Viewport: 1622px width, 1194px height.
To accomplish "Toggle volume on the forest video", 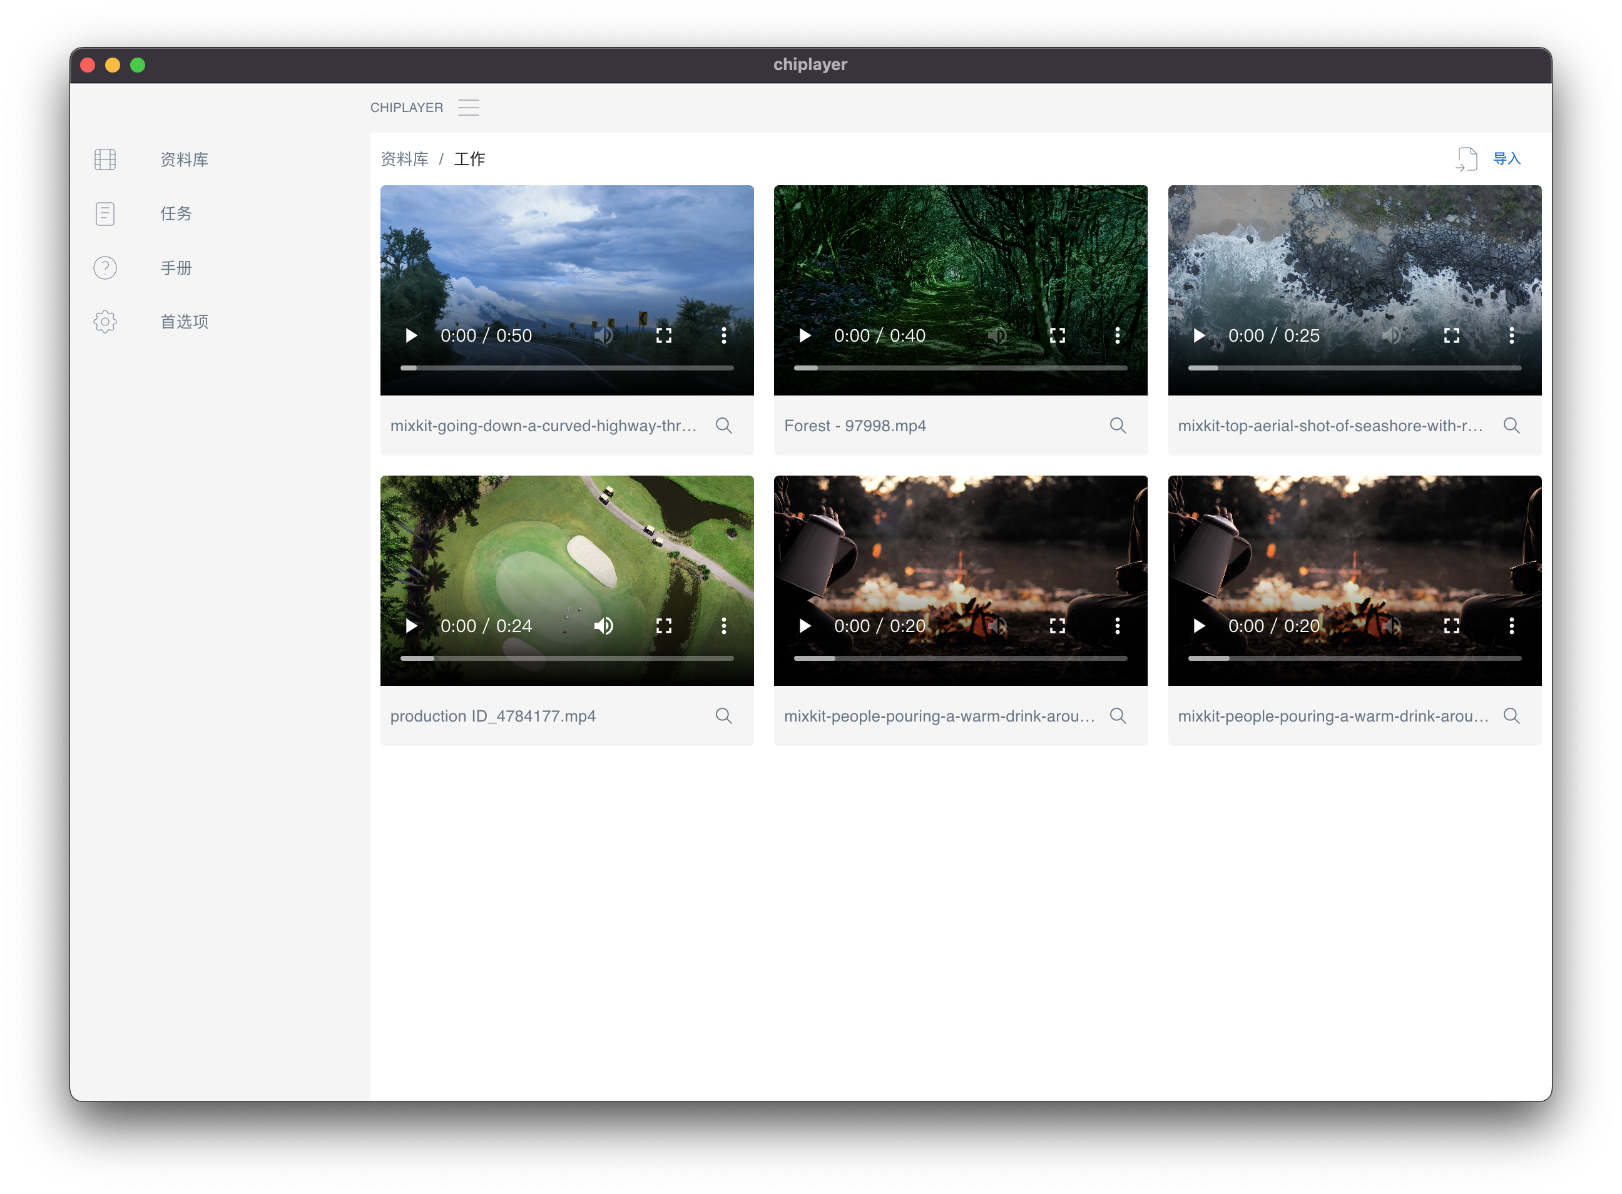I will point(997,335).
